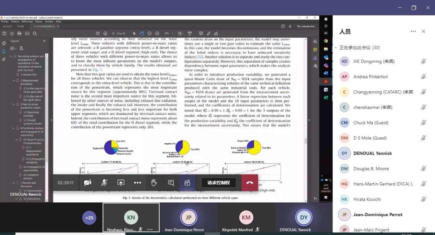The height and width of the screenshot is (235, 435).
Task: Click the share screen icon
Action: [121, 183]
